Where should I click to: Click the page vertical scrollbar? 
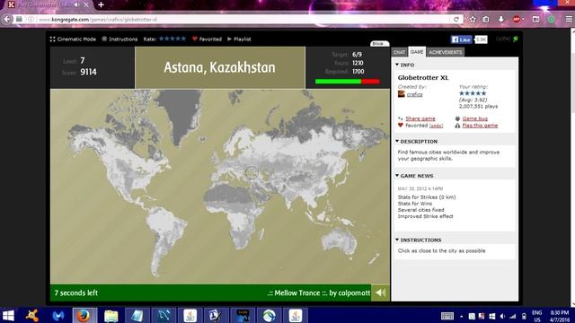click(x=572, y=167)
